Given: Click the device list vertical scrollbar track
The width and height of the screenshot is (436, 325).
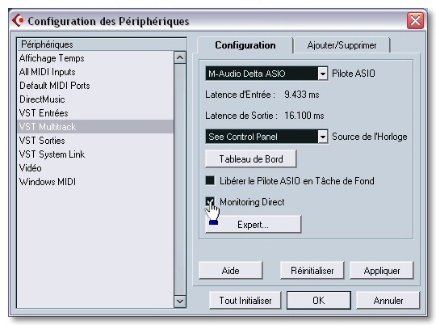Looking at the screenshot, I should click(x=180, y=179).
